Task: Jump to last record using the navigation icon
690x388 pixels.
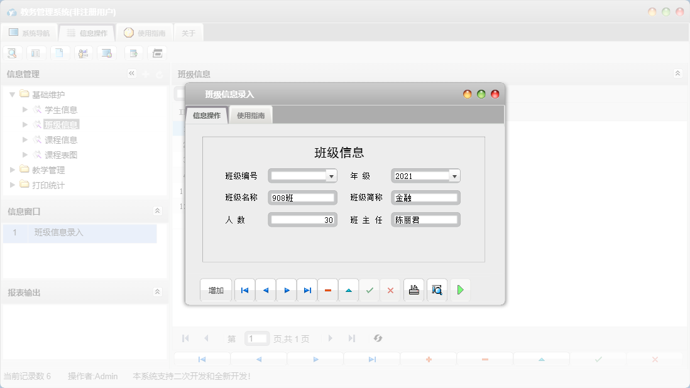Action: (307, 289)
